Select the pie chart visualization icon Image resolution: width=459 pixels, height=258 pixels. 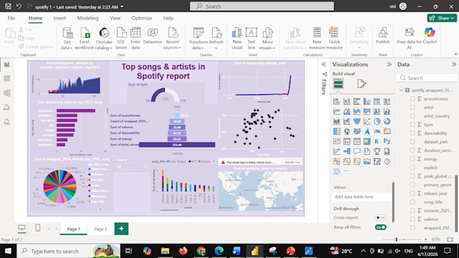(x=377, y=121)
